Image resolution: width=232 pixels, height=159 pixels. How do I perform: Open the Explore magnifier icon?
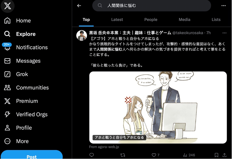pyautogui.click(x=7, y=34)
